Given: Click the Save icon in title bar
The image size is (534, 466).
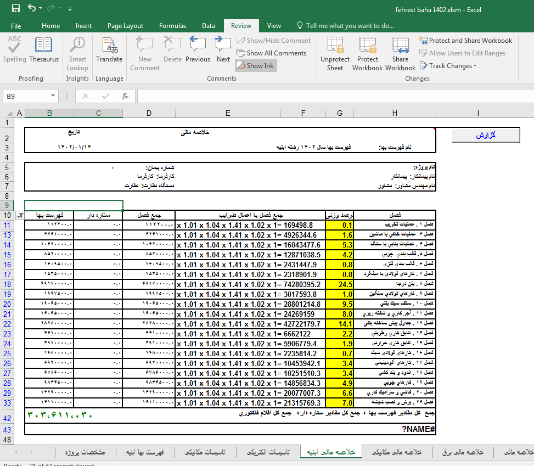Looking at the screenshot, I should [16, 9].
